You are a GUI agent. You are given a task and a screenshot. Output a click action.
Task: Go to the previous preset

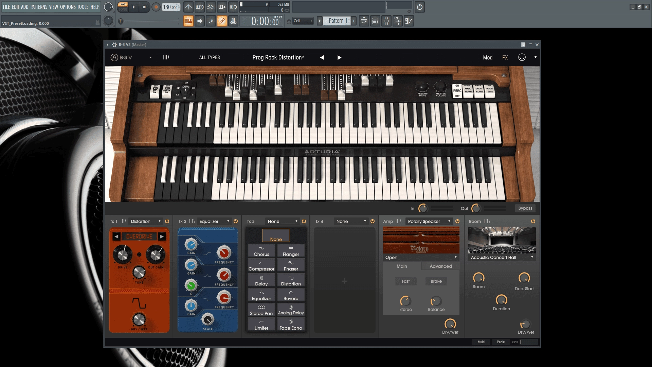[x=322, y=57]
